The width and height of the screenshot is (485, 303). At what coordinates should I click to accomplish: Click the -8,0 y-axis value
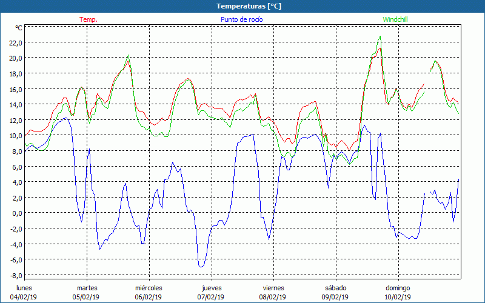16,275
